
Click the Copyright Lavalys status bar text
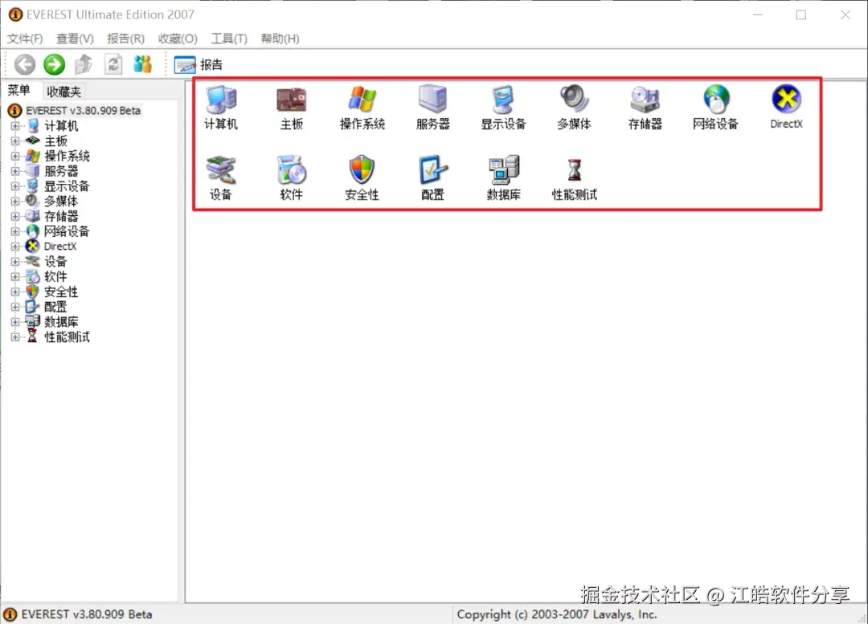tap(557, 614)
